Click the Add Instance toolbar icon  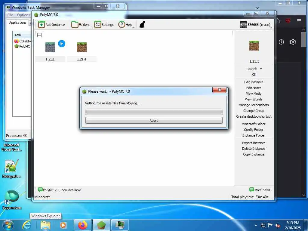[41, 25]
